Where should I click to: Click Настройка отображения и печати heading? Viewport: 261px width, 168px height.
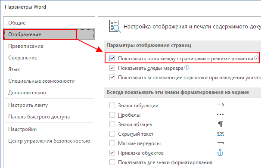pyautogui.click(x=192, y=27)
